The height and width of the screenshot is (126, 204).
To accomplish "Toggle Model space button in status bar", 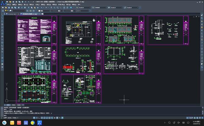I will 62,118.
